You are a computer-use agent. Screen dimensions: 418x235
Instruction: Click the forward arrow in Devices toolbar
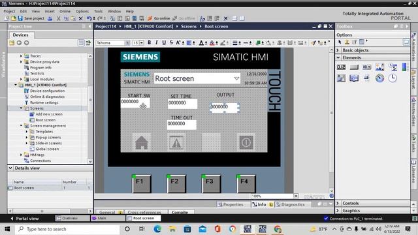click(x=26, y=42)
